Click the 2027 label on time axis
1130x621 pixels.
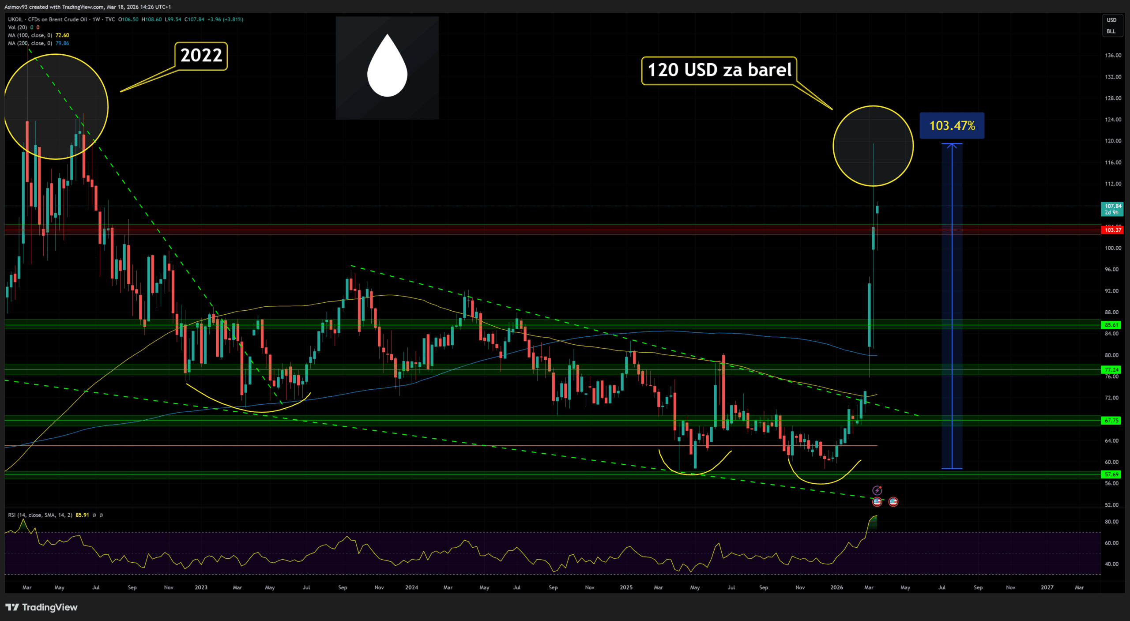[x=1047, y=587]
